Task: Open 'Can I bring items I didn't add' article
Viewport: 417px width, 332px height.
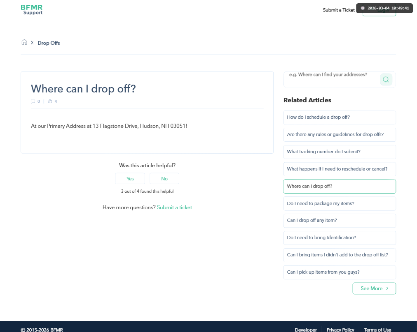Action: (x=340, y=255)
